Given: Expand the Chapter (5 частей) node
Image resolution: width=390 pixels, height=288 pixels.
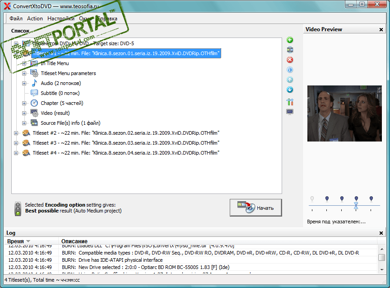Looking at the screenshot, I should pyautogui.click(x=24, y=104).
